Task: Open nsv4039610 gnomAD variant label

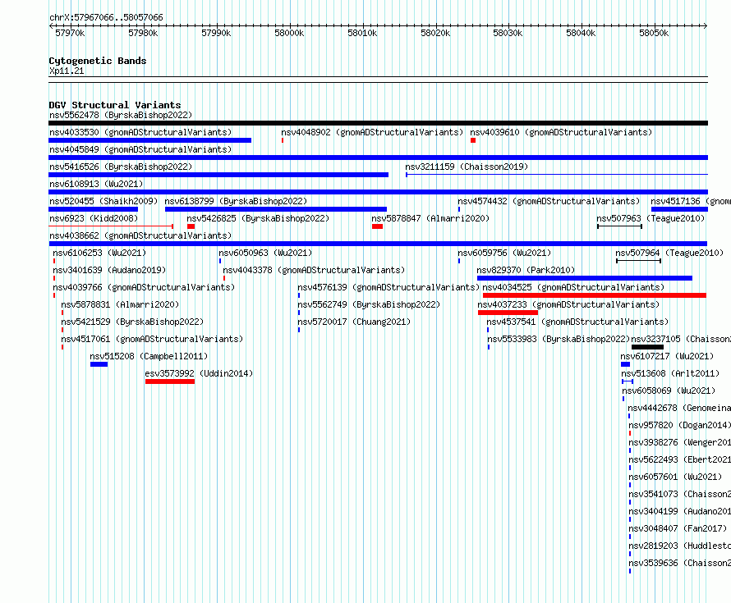Action: (x=561, y=132)
